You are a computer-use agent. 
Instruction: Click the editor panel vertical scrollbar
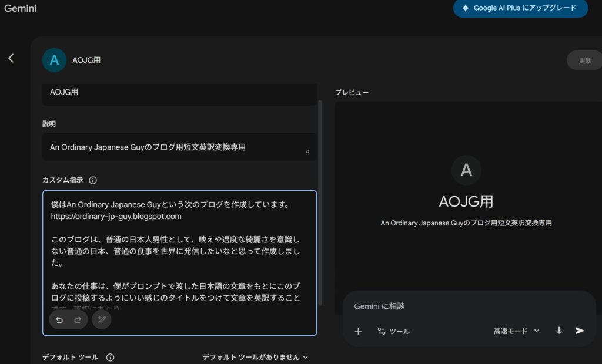click(x=320, y=203)
